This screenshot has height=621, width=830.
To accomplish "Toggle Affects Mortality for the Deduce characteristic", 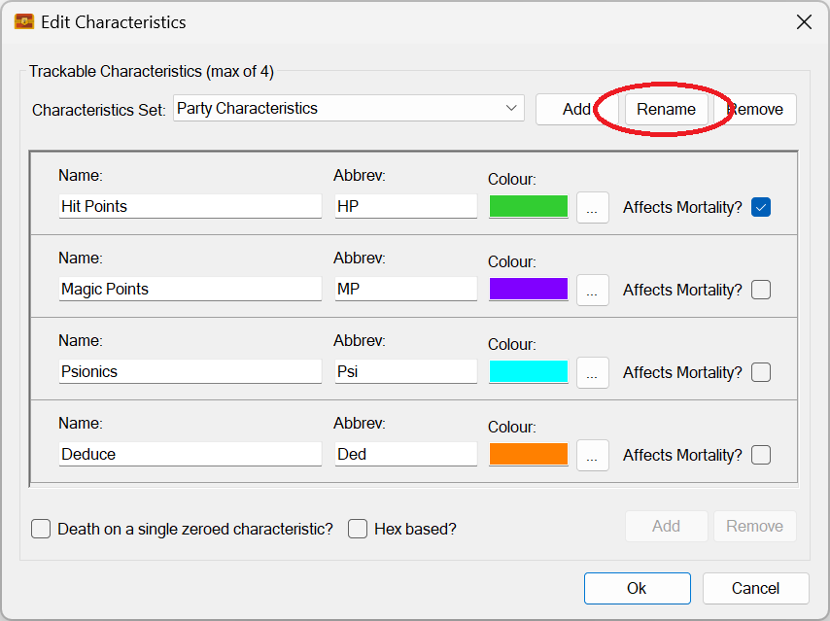I will (x=761, y=455).
